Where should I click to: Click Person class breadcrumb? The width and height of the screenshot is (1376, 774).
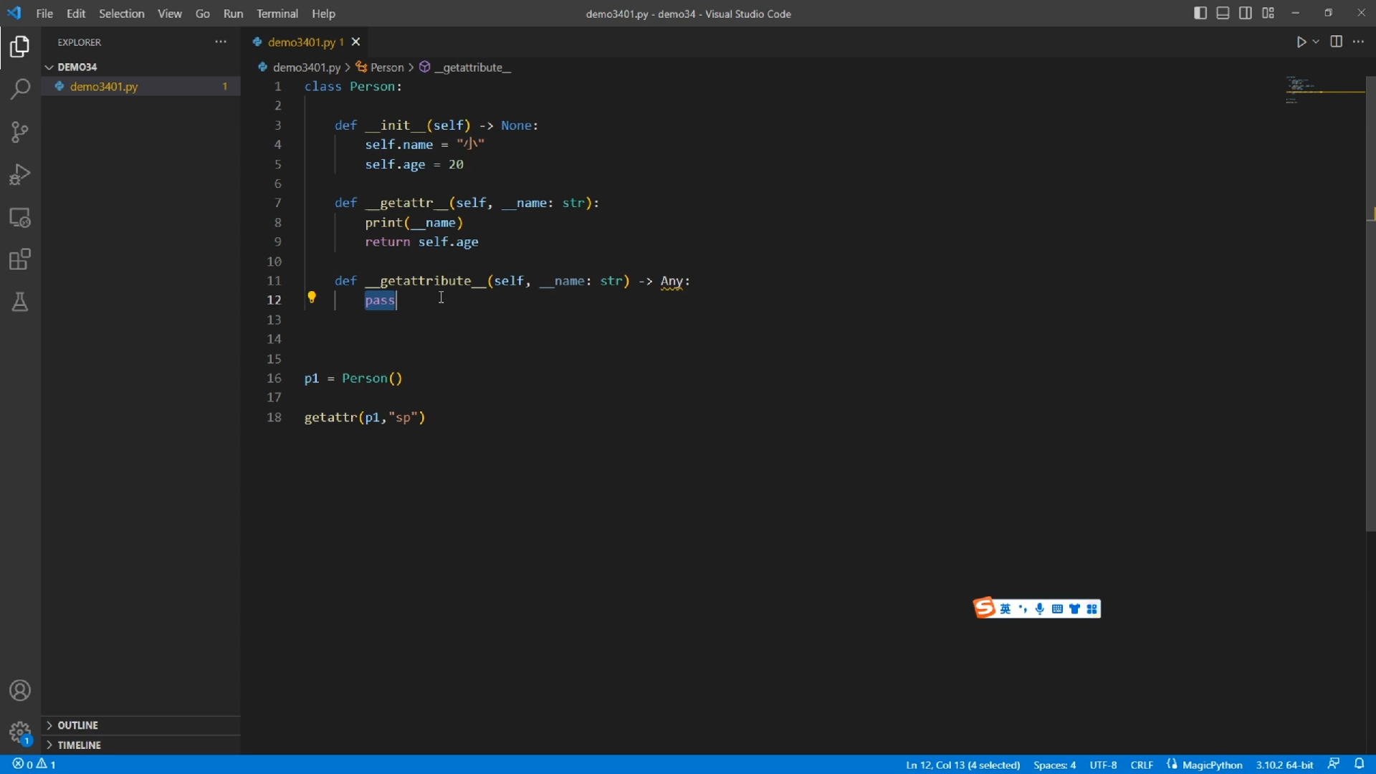point(381,67)
